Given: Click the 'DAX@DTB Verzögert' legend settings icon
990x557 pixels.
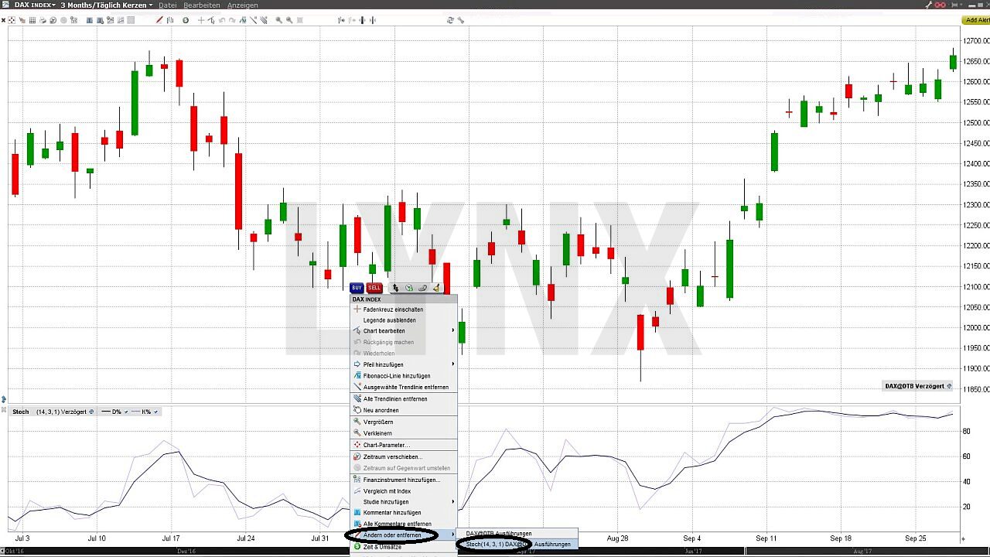Looking at the screenshot, I should point(949,386).
